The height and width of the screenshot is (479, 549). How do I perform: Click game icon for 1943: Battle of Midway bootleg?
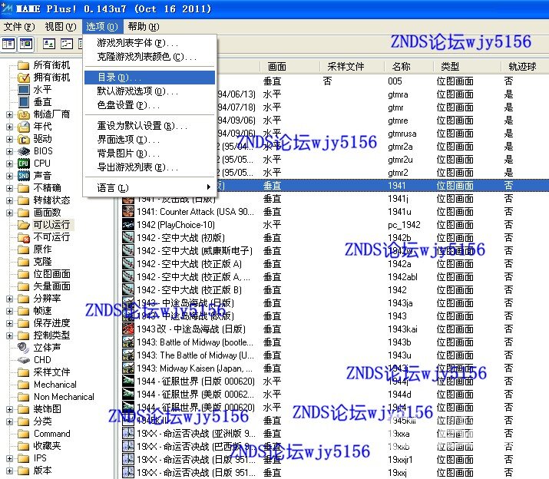pyautogui.click(x=127, y=342)
